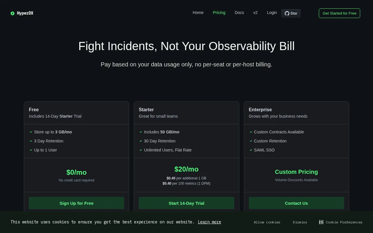
Task: Click checkmark beside Custom Contracts Available
Action: point(251,132)
